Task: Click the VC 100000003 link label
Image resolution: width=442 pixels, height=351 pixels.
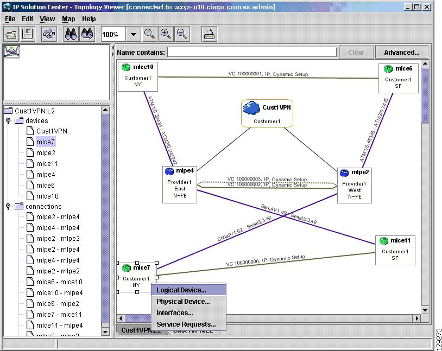Action: tap(267, 179)
